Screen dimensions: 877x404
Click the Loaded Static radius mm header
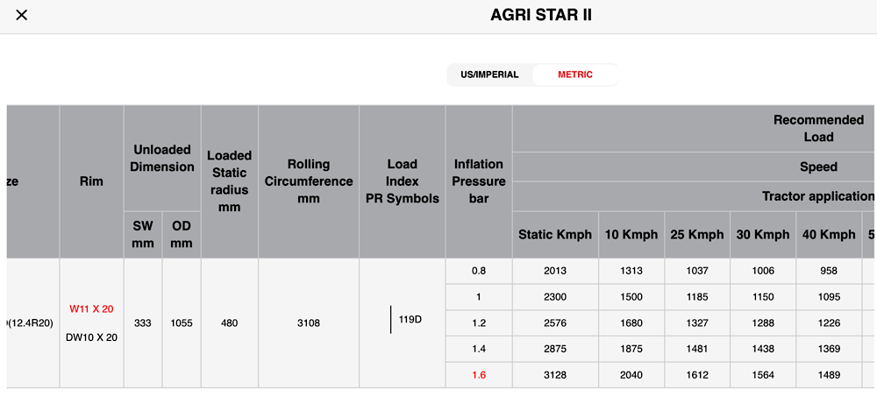click(229, 181)
